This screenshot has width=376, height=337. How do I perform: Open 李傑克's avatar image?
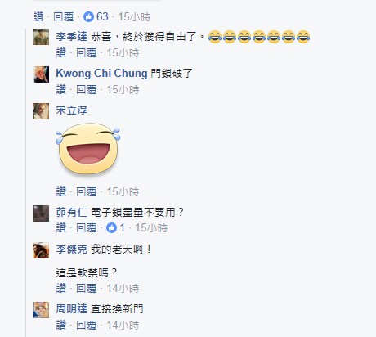click(41, 250)
